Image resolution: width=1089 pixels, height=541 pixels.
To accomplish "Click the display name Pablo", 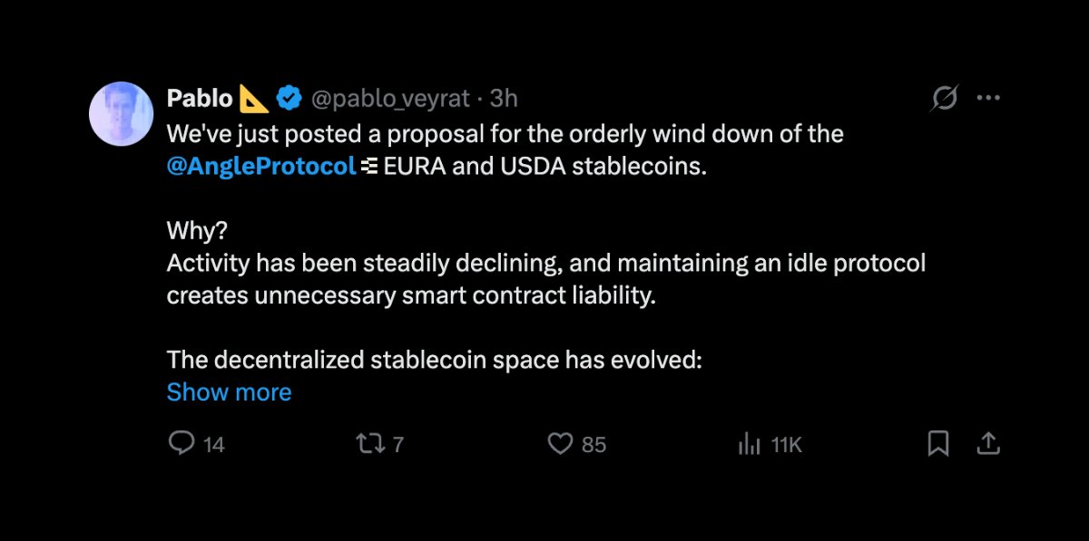I will [200, 97].
